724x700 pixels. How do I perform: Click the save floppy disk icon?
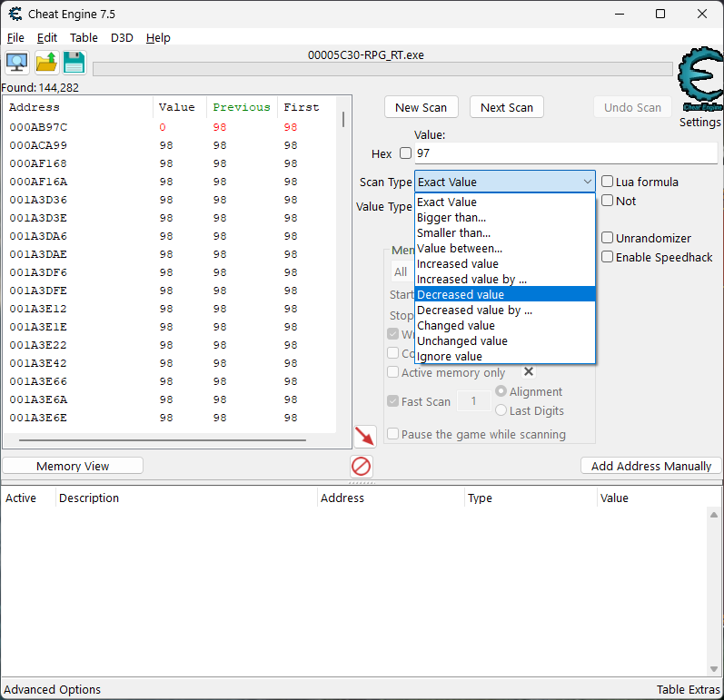[x=74, y=63]
